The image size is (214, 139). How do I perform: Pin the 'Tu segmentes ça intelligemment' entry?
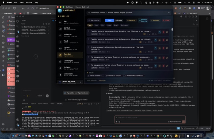point(89,47)
